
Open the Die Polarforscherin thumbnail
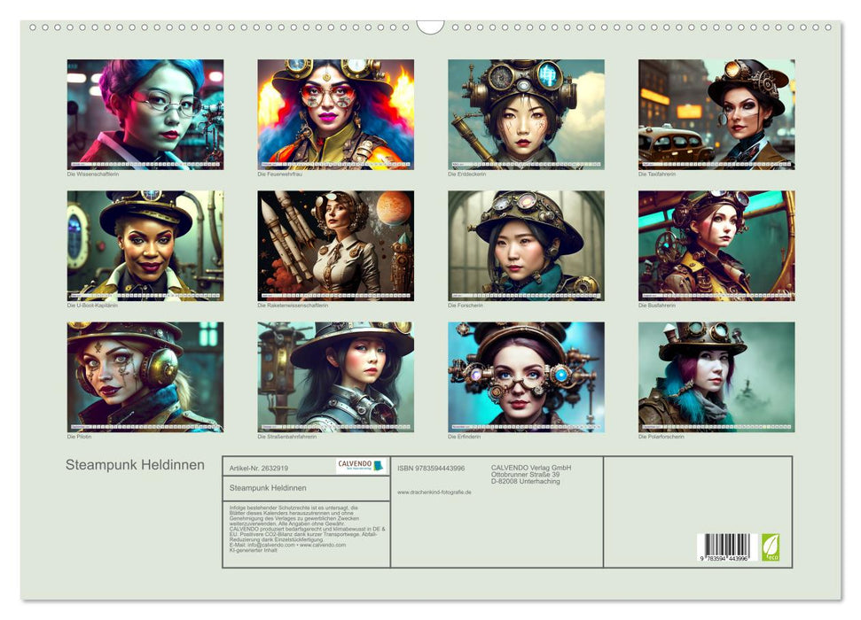(x=716, y=377)
